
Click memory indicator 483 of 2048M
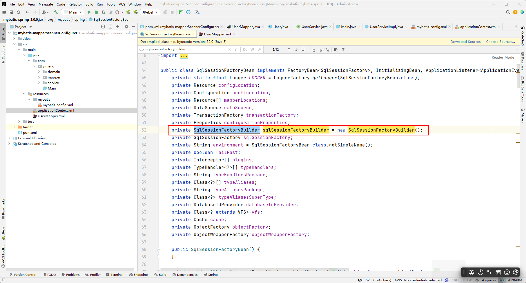pos(511,280)
